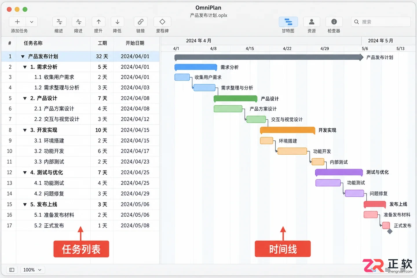Click the 链接 chain link icon

pyautogui.click(x=140, y=22)
